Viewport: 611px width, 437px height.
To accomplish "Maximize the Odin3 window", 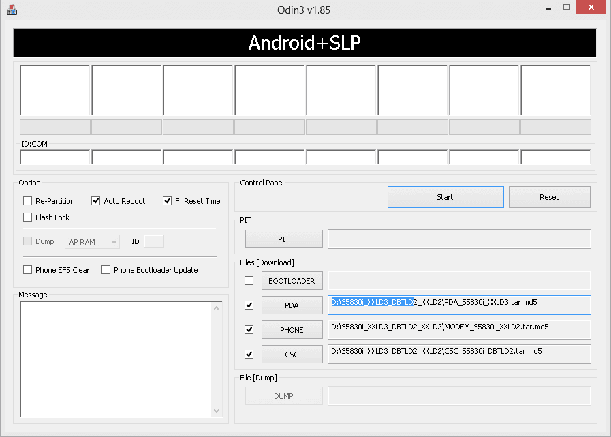I will tap(567, 7).
